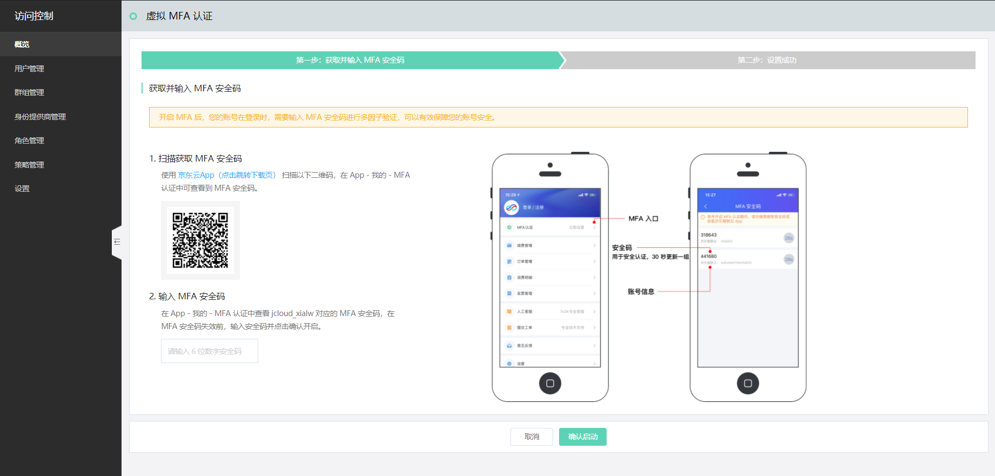This screenshot has height=476, width=995.
Task: Click the 访问控制 sidebar title
Action: [34, 16]
